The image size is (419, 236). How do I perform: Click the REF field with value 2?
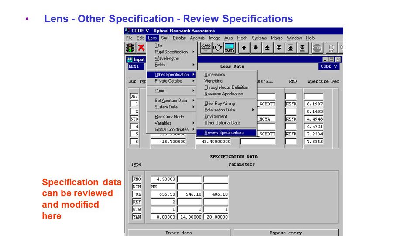point(163,201)
